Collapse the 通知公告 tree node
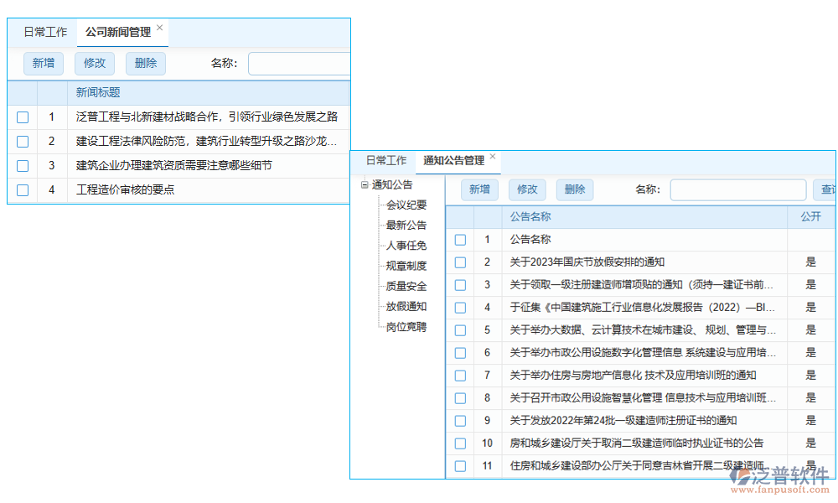This screenshot has width=838, height=503. point(364,184)
